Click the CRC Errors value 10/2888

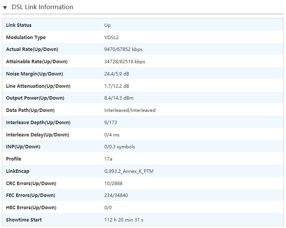point(113,184)
